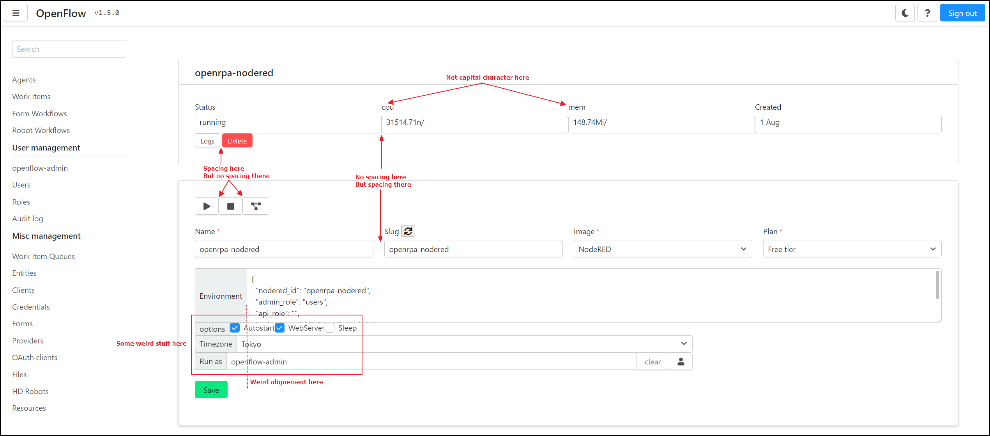Navigate to Resources
990x436 pixels.
pyautogui.click(x=29, y=408)
